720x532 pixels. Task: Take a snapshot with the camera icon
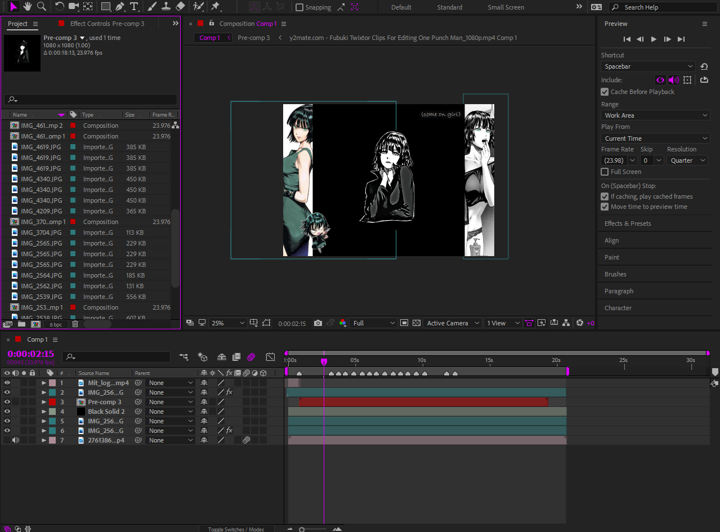318,323
